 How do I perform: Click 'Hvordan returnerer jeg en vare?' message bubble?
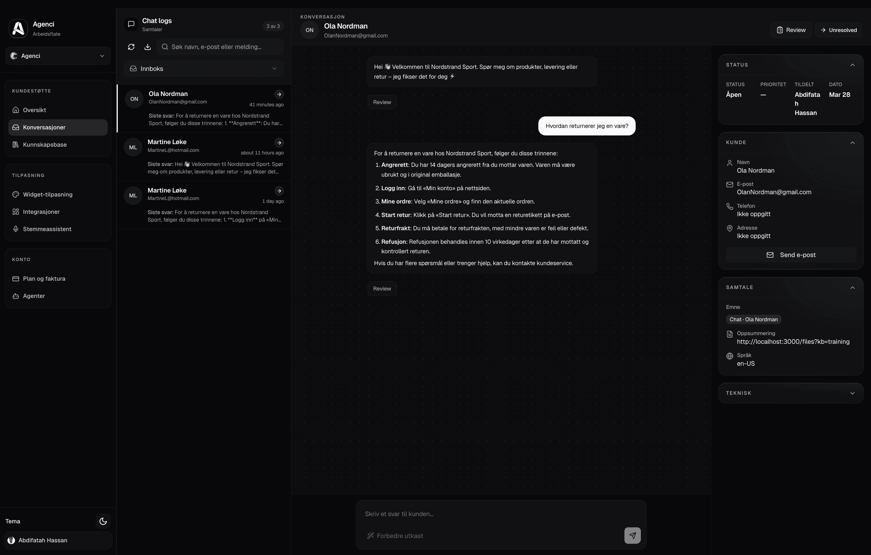click(586, 126)
